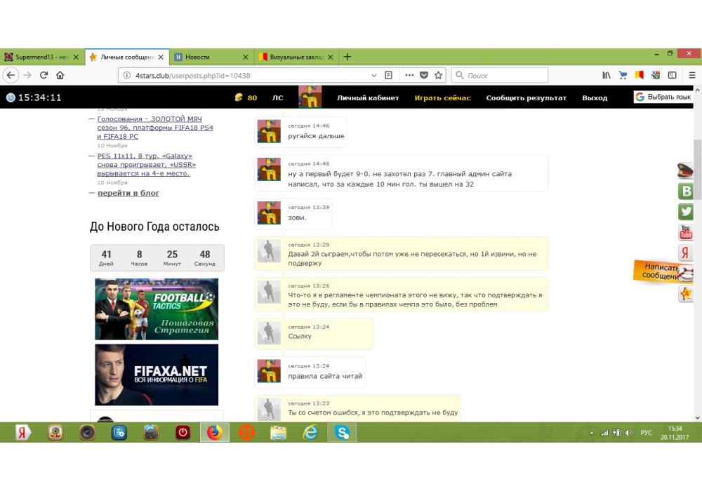The height and width of the screenshot is (491, 702).
Task: Open the Twitter icon on the right sidebar
Action: click(x=686, y=212)
